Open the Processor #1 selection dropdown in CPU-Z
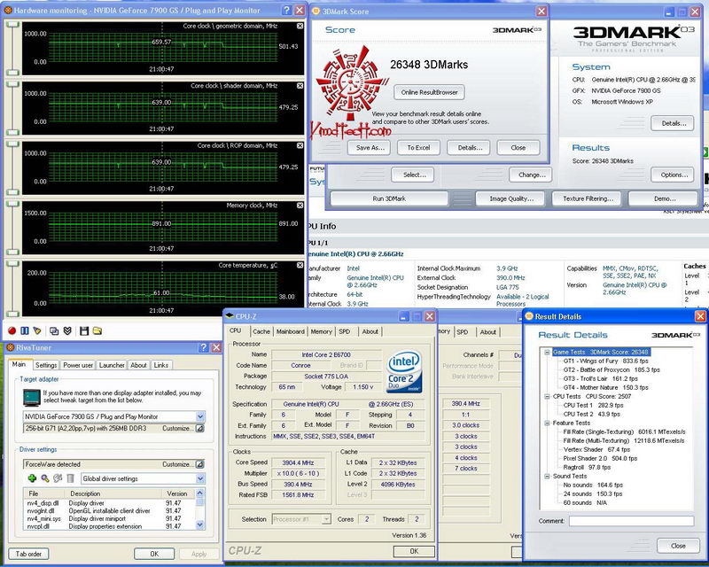This screenshot has width=709, height=567. [x=326, y=519]
